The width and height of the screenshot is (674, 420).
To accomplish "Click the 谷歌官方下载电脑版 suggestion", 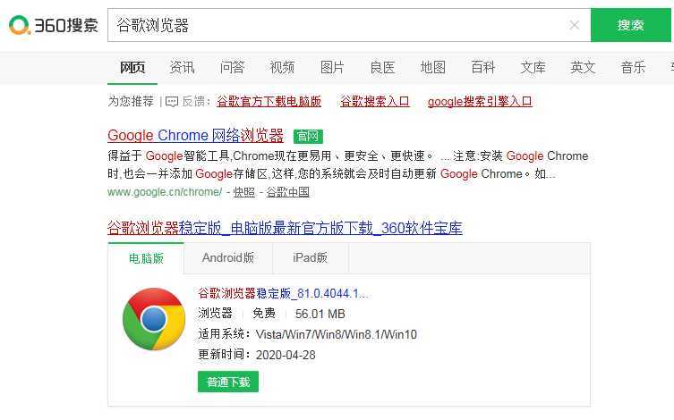I will [269, 102].
